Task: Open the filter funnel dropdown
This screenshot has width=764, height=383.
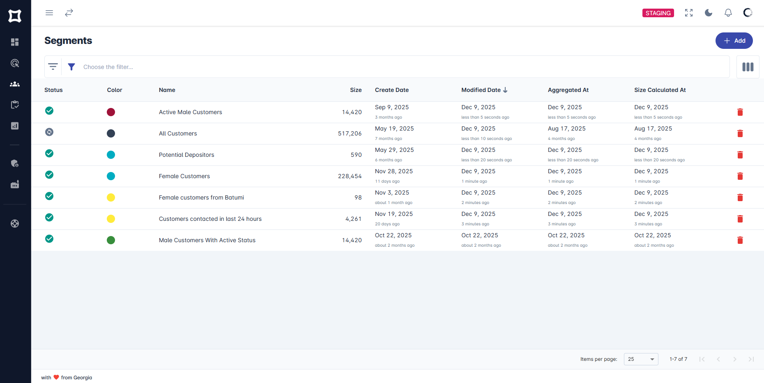Action: pyautogui.click(x=71, y=67)
